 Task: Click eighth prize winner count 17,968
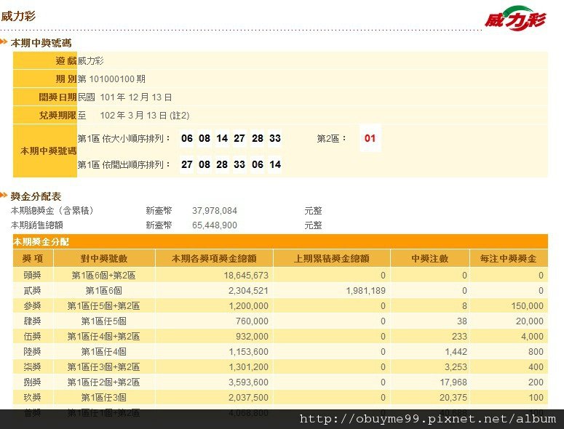(453, 382)
